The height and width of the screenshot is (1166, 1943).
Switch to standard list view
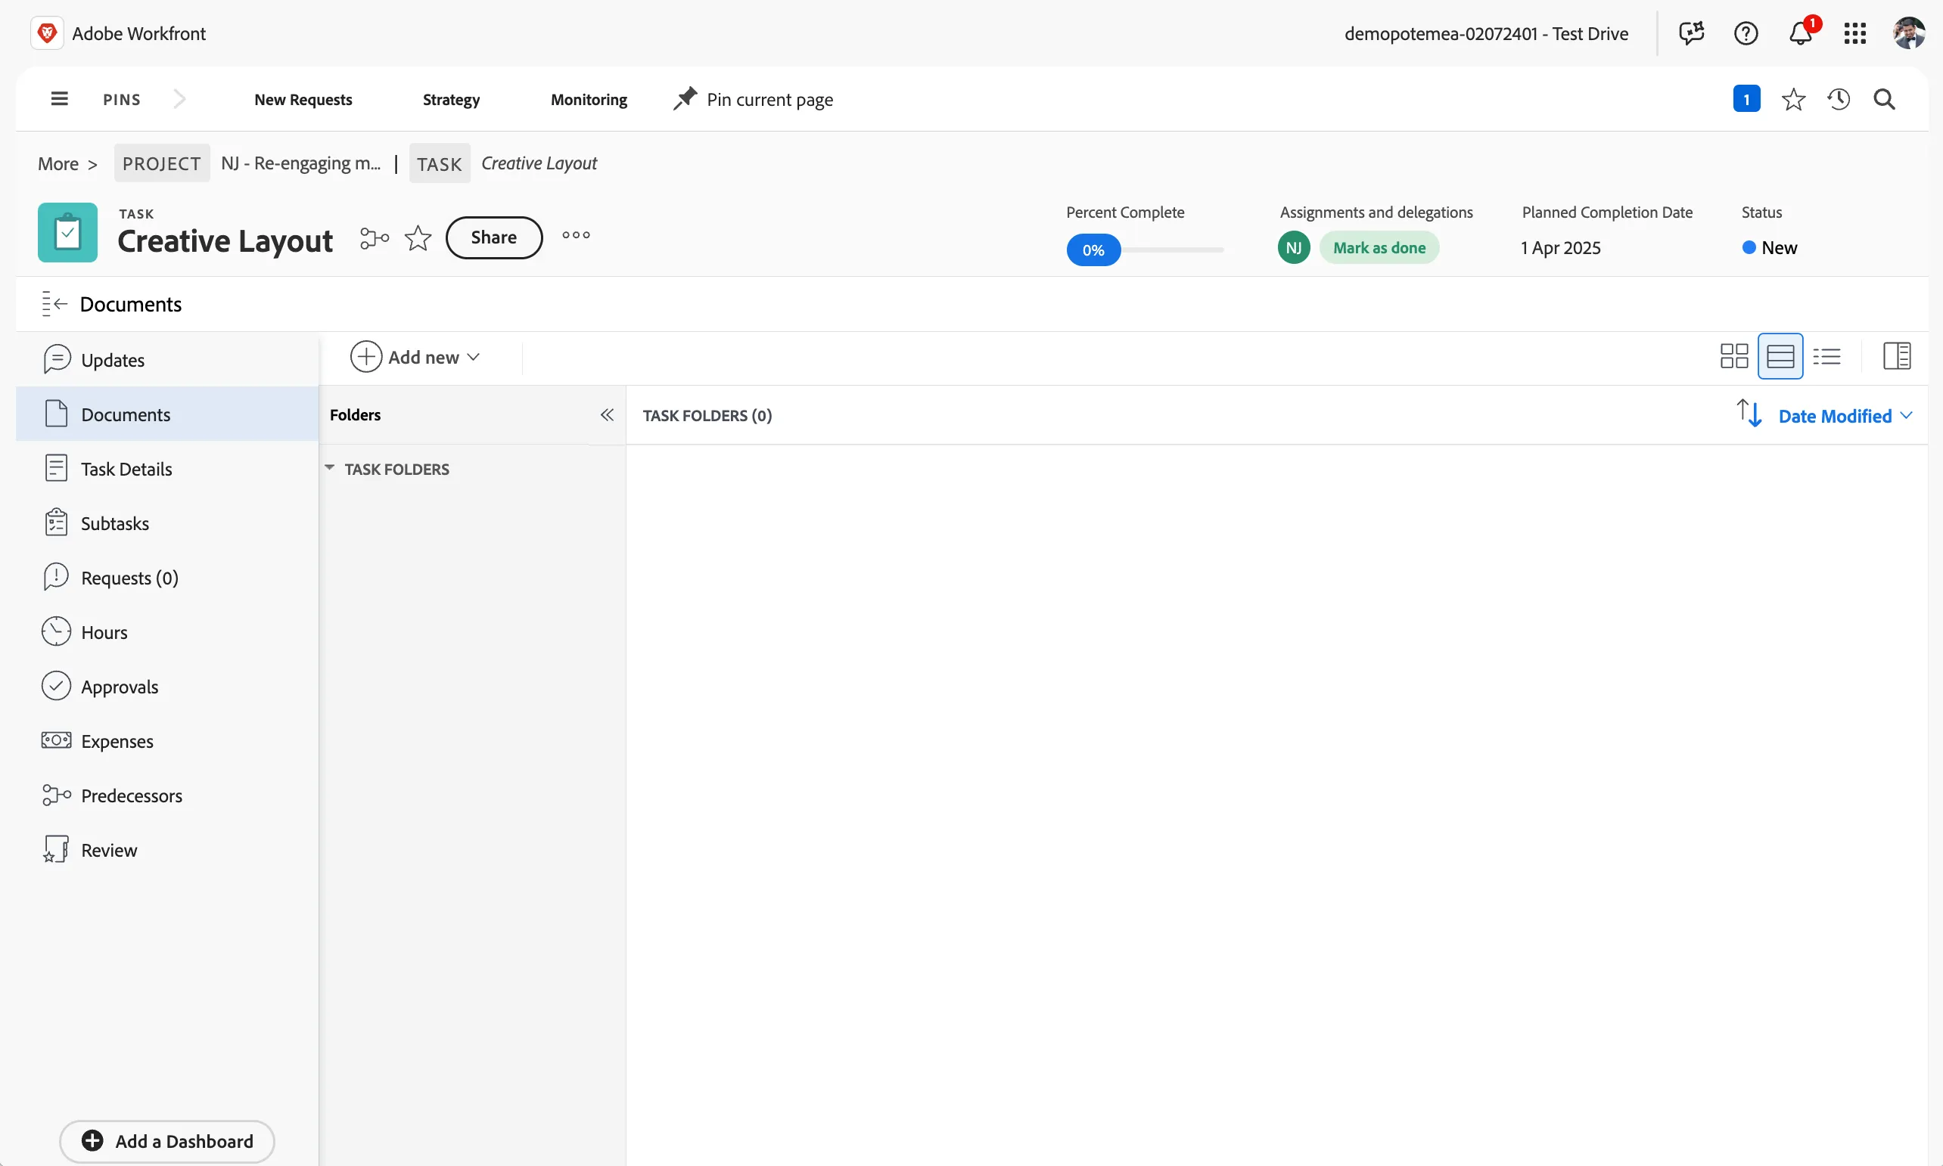[1780, 356]
